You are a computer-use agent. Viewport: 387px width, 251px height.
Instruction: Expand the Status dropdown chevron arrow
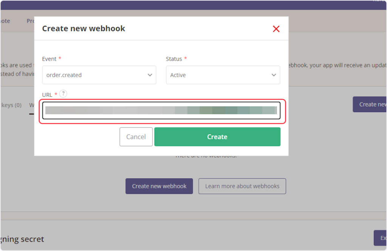point(274,75)
